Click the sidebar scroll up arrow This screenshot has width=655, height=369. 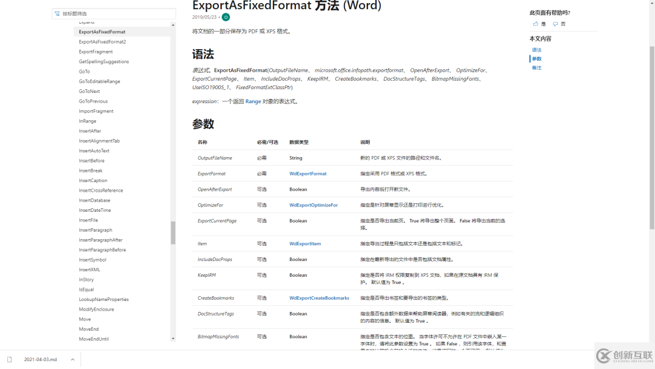[x=173, y=25]
